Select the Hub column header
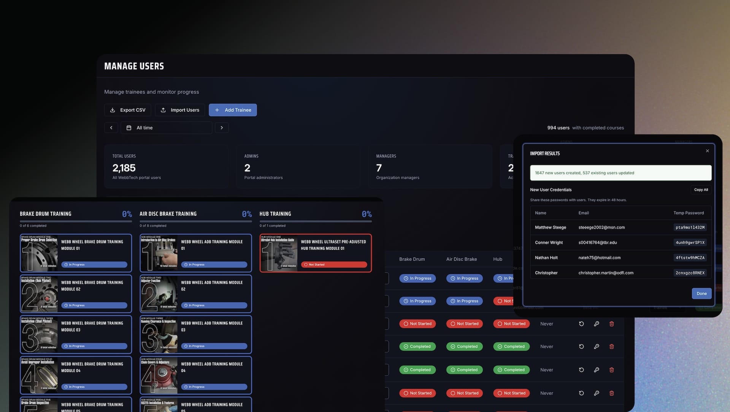Screen dimensions: 730x412 tap(497, 259)
